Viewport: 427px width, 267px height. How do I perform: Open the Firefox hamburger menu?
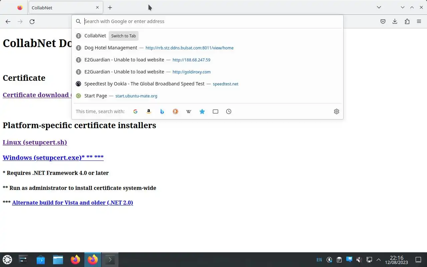pos(419,21)
